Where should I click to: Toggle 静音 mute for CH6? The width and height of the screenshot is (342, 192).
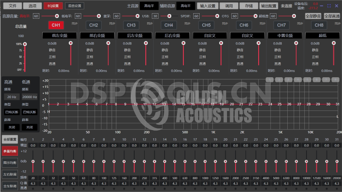click(240, 50)
